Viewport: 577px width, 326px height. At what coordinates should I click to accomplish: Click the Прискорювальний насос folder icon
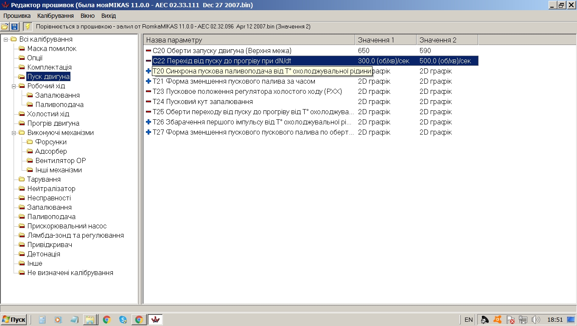[22, 226]
